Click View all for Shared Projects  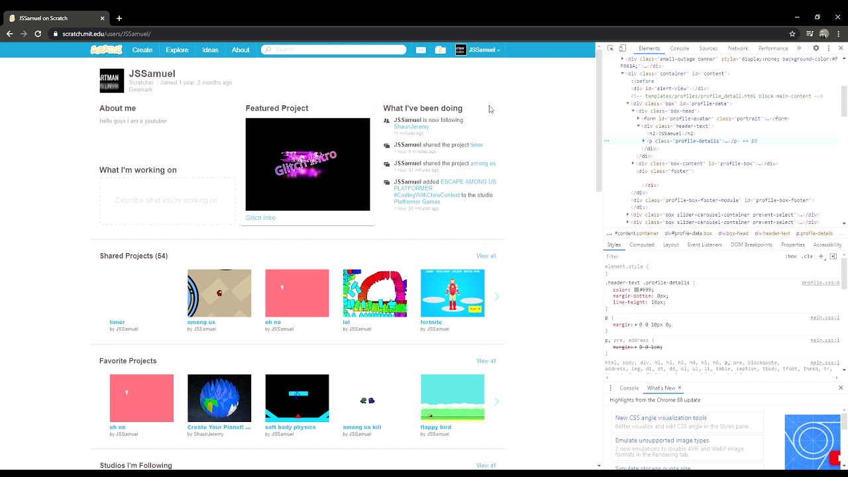[x=486, y=256]
